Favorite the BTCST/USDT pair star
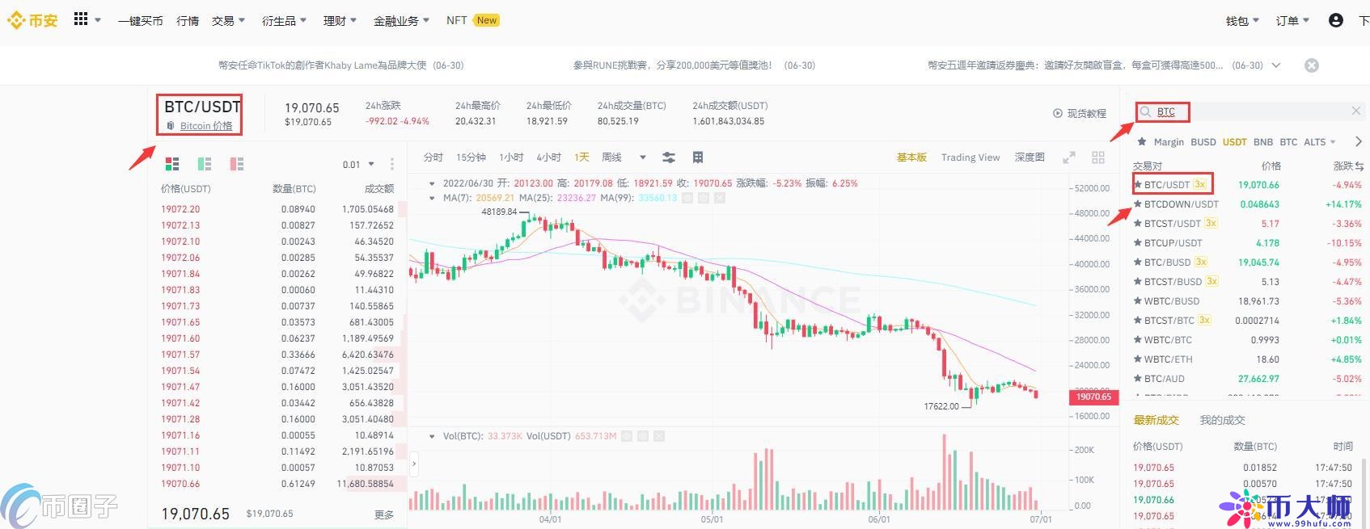Image resolution: width=1370 pixels, height=529 pixels. (1138, 224)
